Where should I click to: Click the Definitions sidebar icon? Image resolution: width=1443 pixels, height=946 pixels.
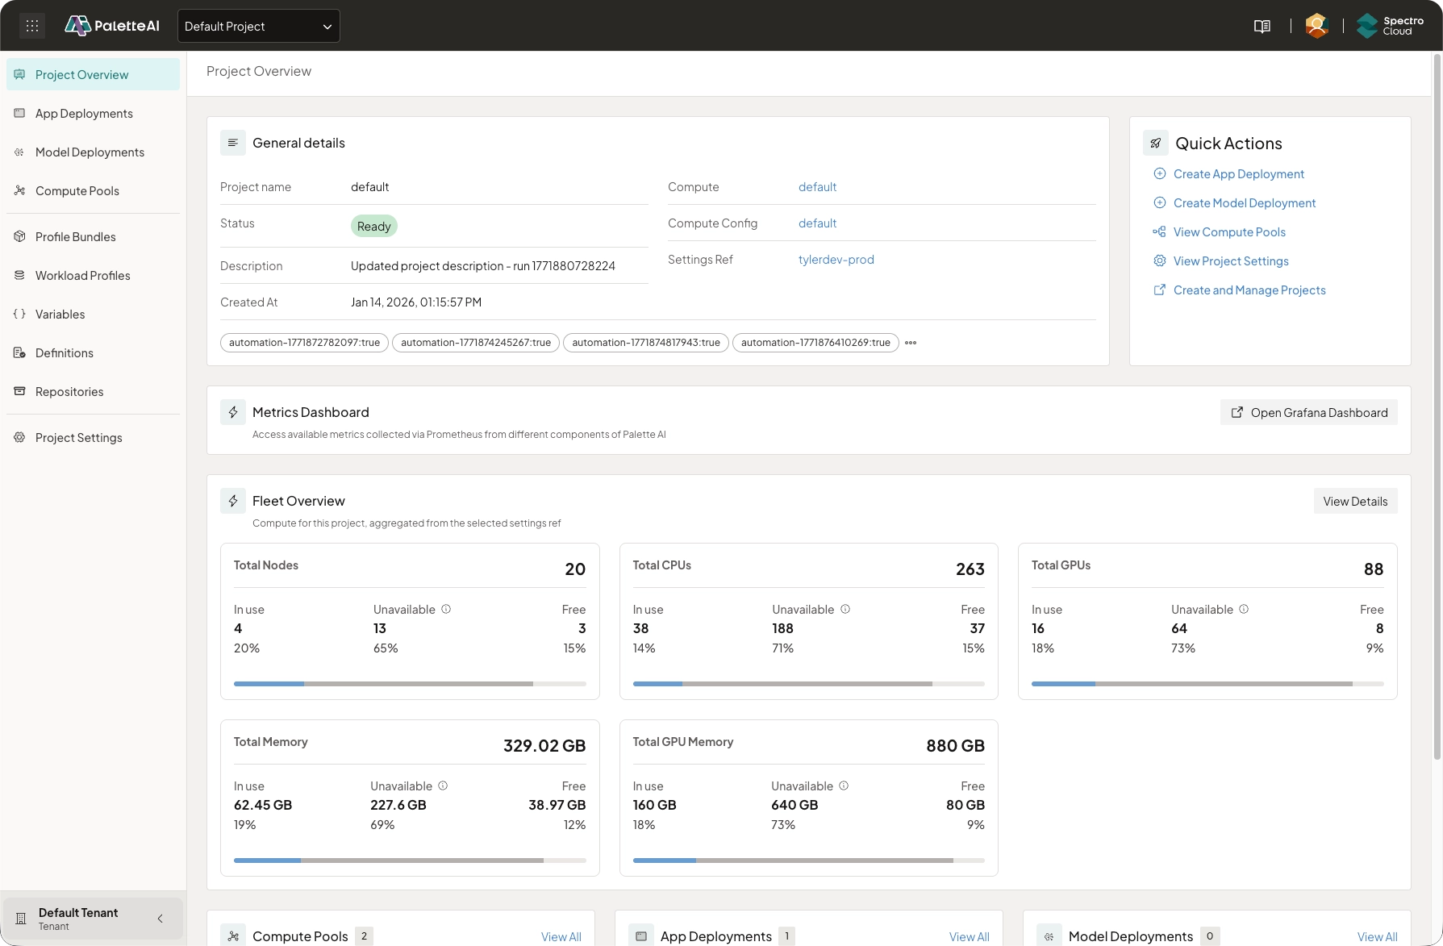pos(19,352)
